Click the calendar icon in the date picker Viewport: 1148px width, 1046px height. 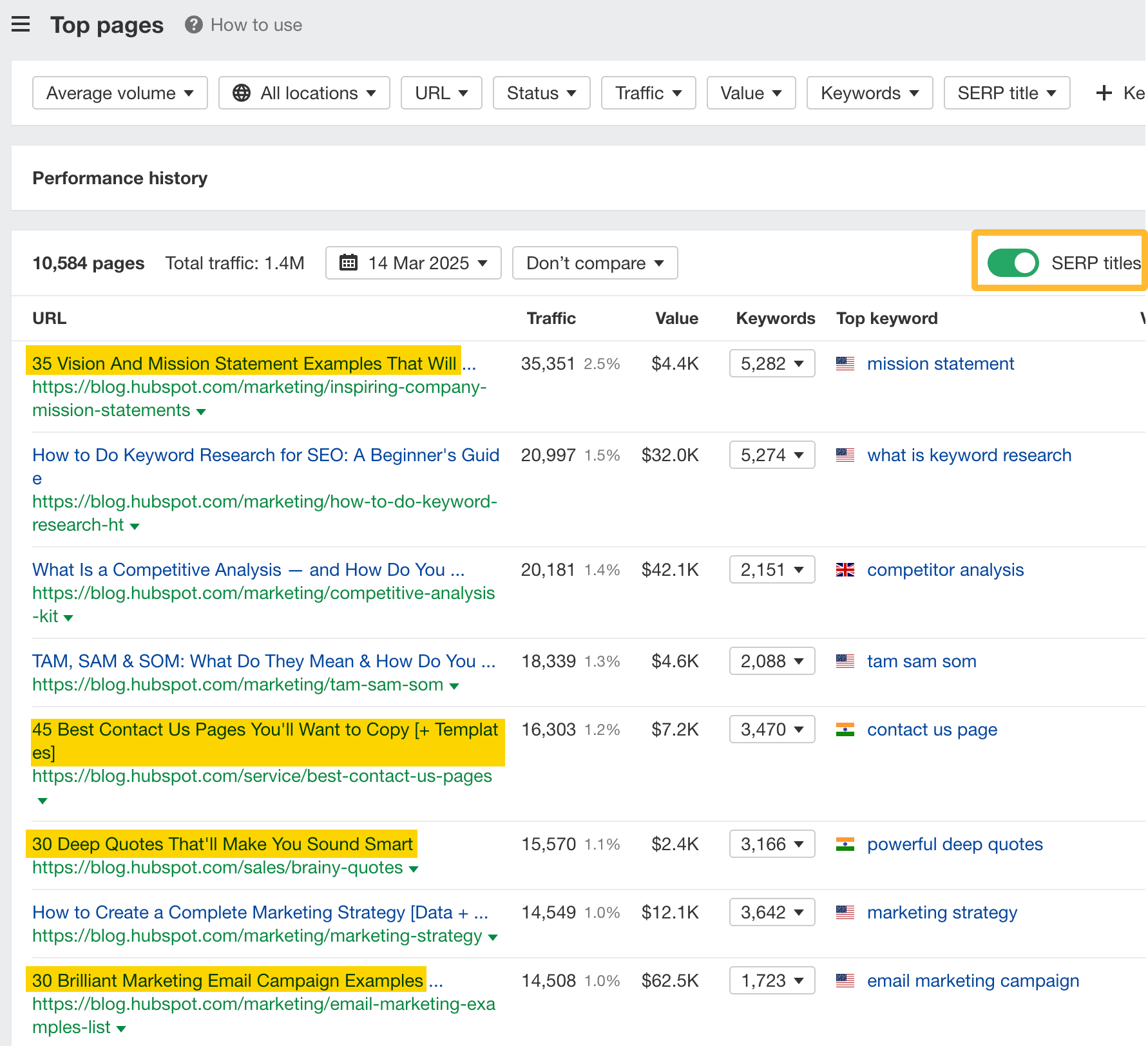click(x=348, y=263)
